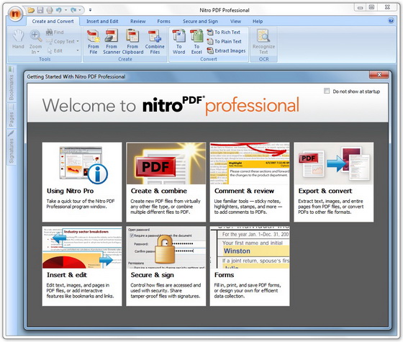This screenshot has width=403, height=342.
Task: Open the Forms ribbon tab
Action: pyautogui.click(x=164, y=22)
